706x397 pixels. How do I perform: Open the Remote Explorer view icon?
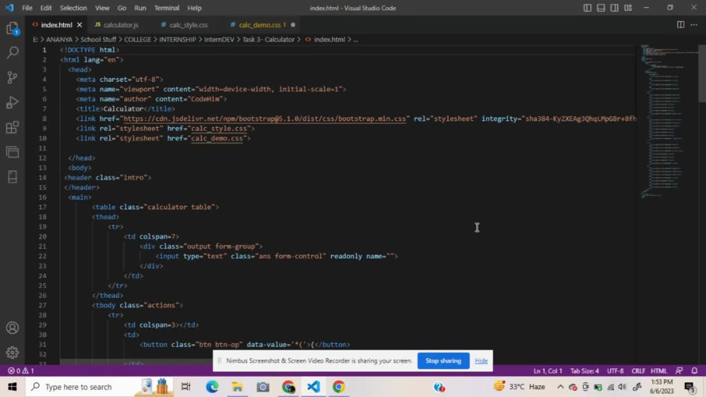(12, 152)
